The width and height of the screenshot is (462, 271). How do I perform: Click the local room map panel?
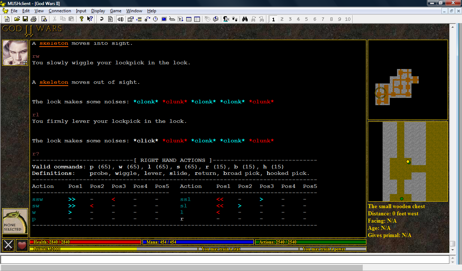[x=408, y=162]
